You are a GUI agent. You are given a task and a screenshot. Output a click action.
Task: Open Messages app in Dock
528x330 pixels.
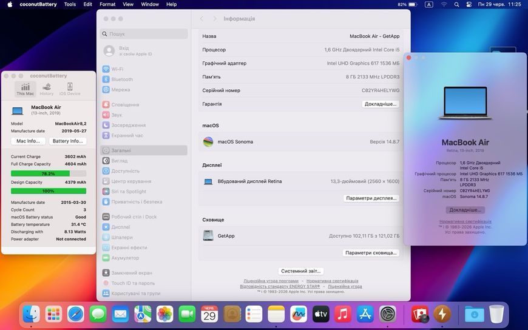point(98,314)
